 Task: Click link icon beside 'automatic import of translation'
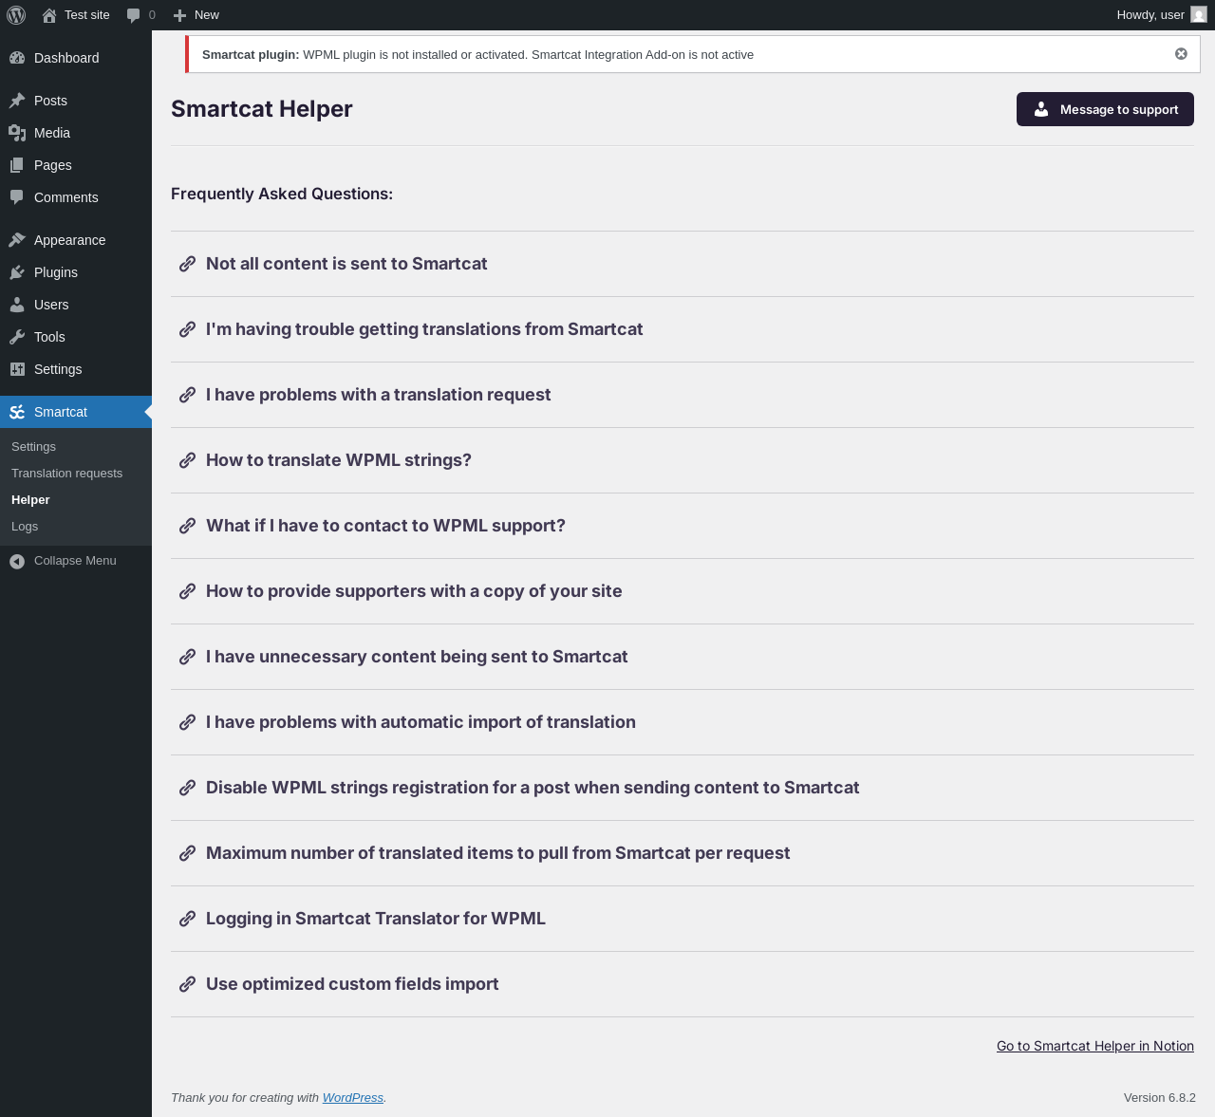pyautogui.click(x=188, y=722)
